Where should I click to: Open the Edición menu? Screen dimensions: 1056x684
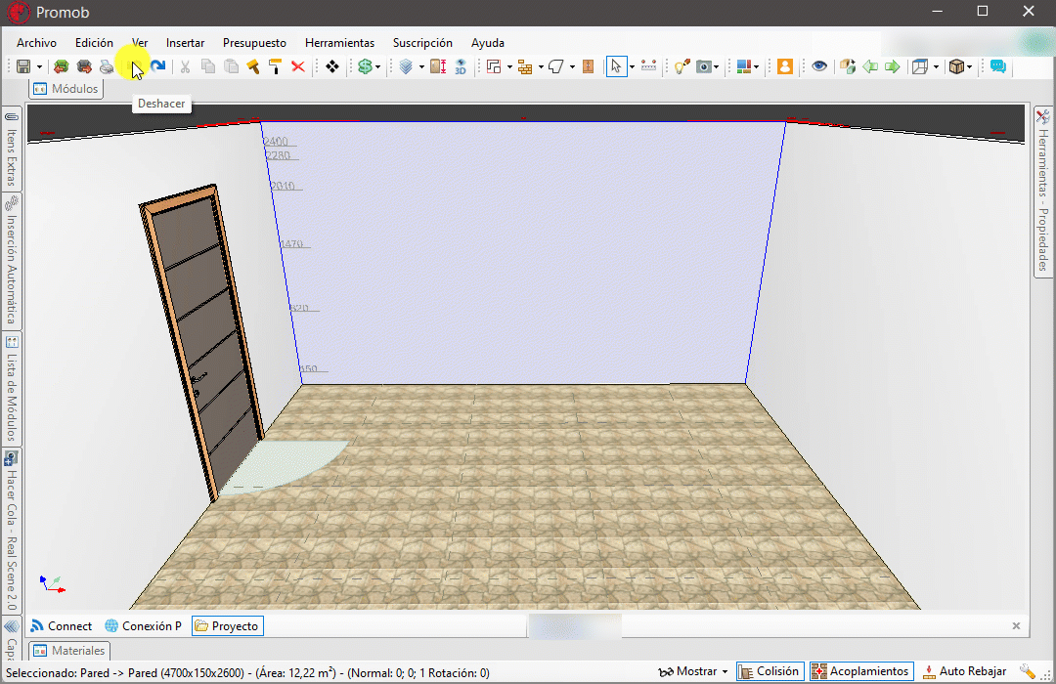[x=94, y=42]
